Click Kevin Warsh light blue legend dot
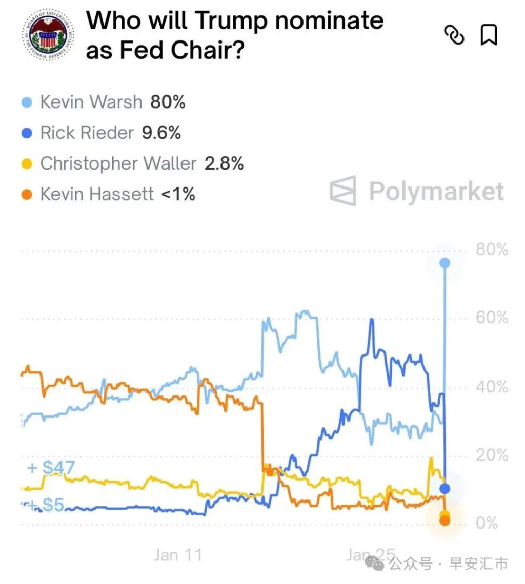This screenshot has height=584, width=525. click(28, 102)
